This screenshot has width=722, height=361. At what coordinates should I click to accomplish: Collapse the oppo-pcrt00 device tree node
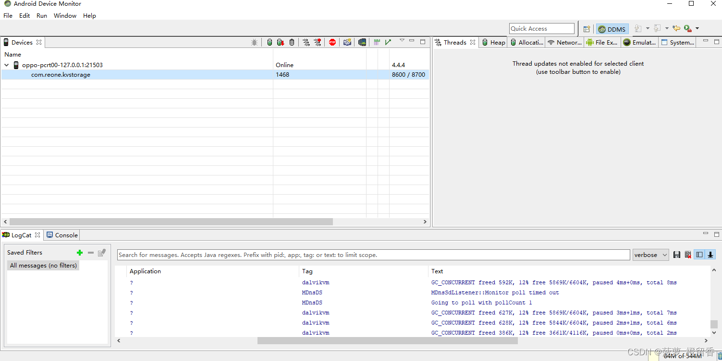pos(7,65)
